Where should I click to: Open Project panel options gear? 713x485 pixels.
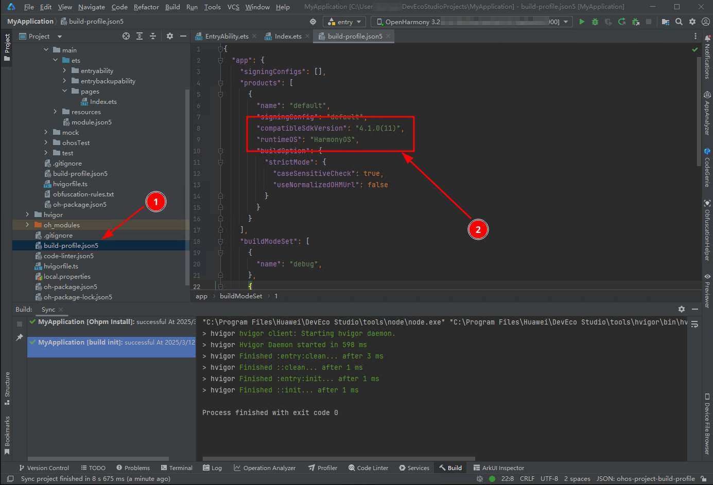(x=170, y=36)
